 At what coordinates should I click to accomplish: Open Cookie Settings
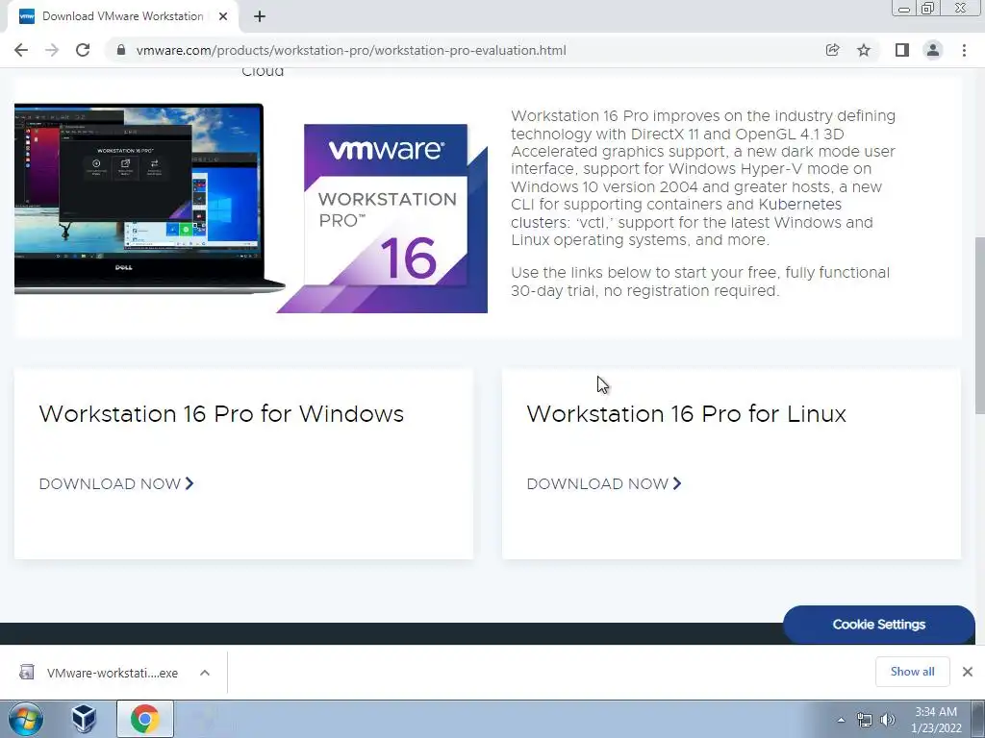pos(879,625)
